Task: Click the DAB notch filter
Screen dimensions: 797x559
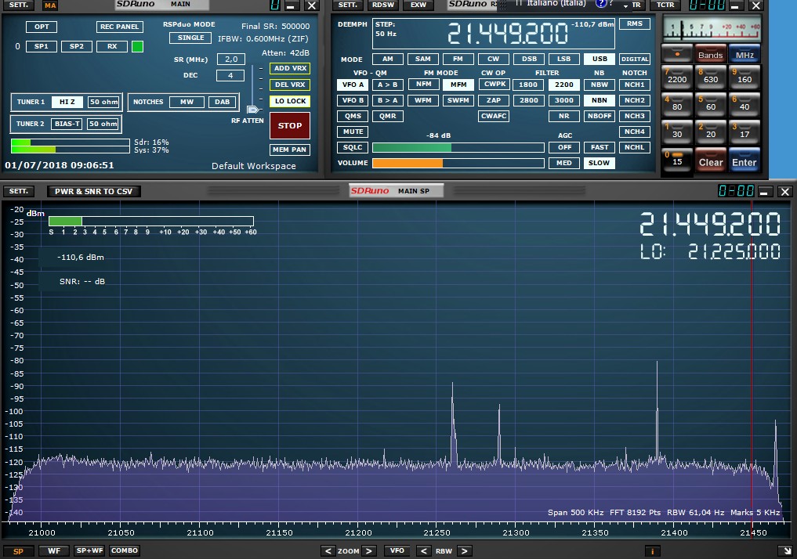Action: (x=222, y=102)
